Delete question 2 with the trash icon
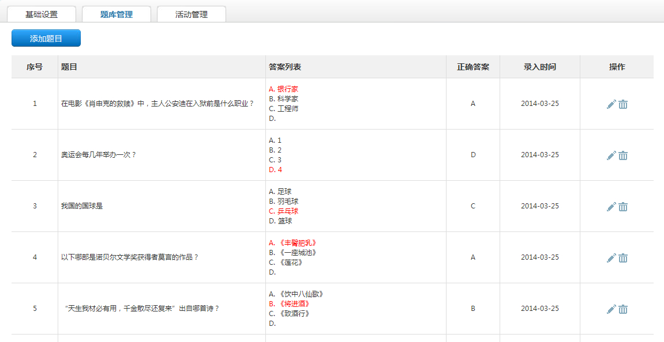Screen dimensions: 664x342 pyautogui.click(x=623, y=155)
